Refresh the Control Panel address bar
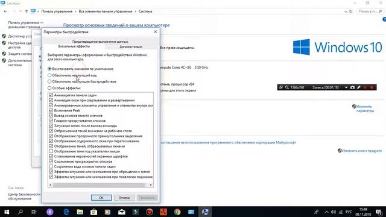The image size is (386, 217). tap(351, 11)
